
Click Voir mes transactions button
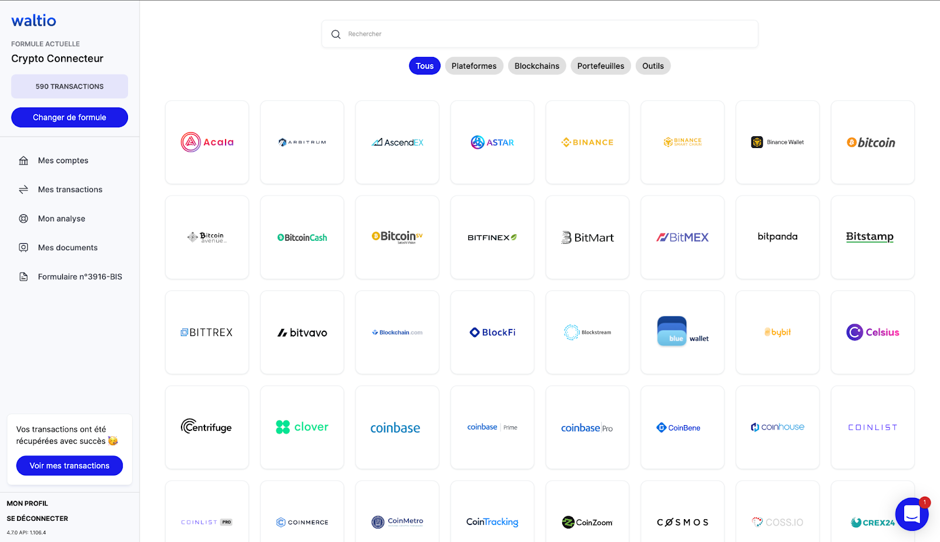click(x=69, y=466)
